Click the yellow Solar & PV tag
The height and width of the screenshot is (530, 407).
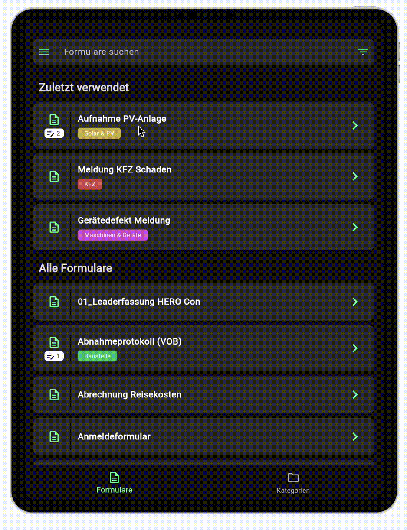(x=99, y=133)
